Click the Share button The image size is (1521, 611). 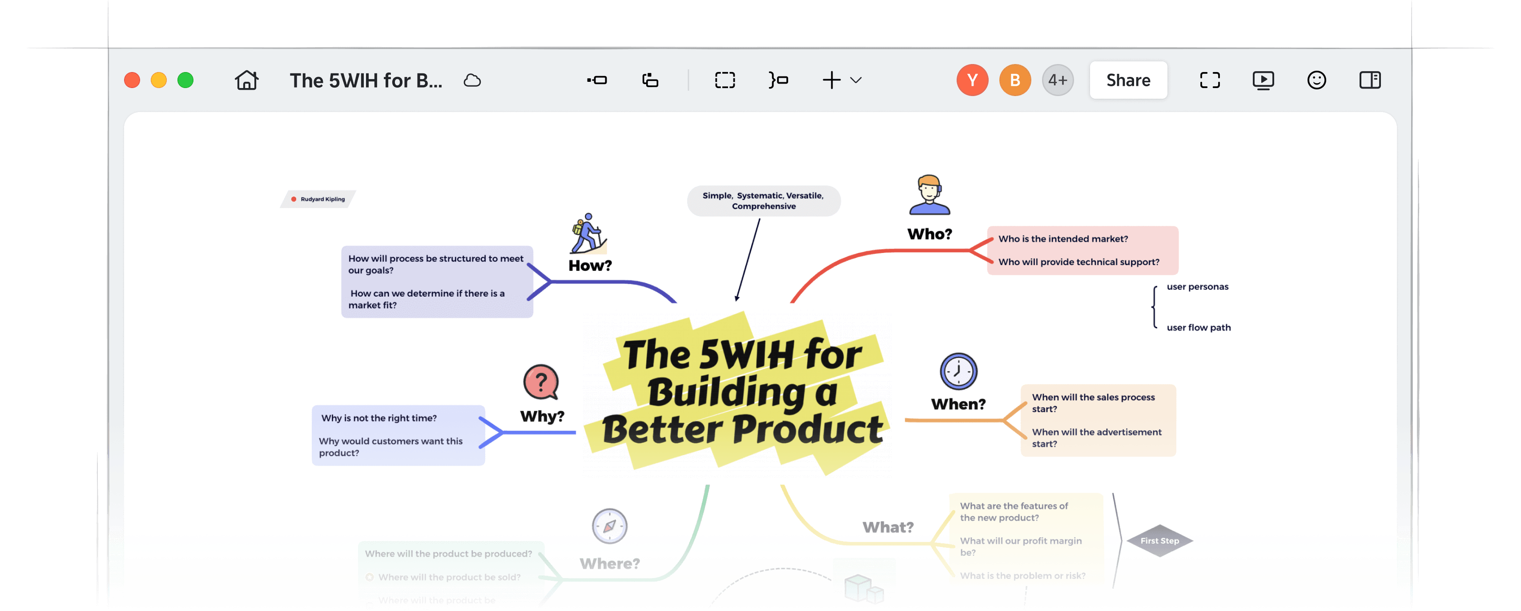(1128, 80)
